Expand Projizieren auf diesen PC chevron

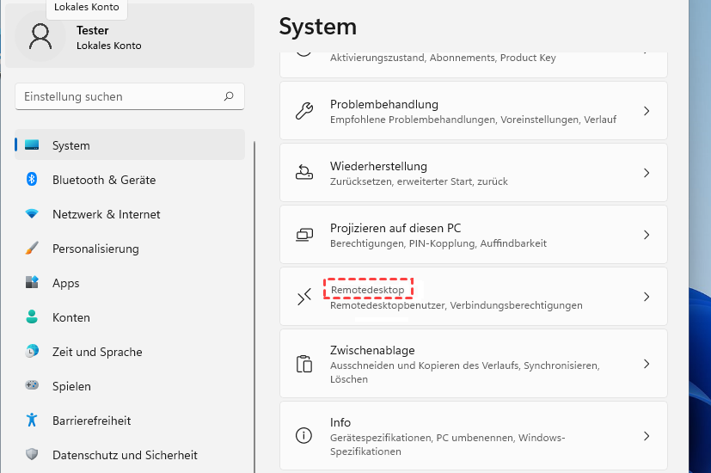tap(647, 235)
